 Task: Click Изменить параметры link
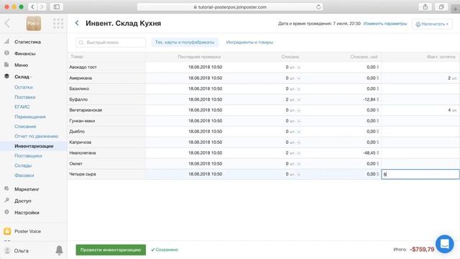[x=385, y=24]
